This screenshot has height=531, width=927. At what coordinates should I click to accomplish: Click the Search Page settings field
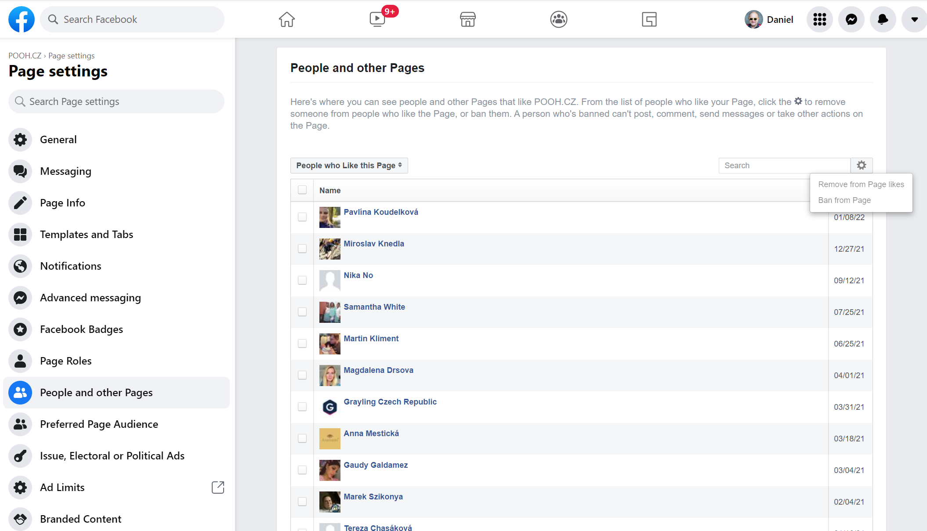pyautogui.click(x=116, y=101)
